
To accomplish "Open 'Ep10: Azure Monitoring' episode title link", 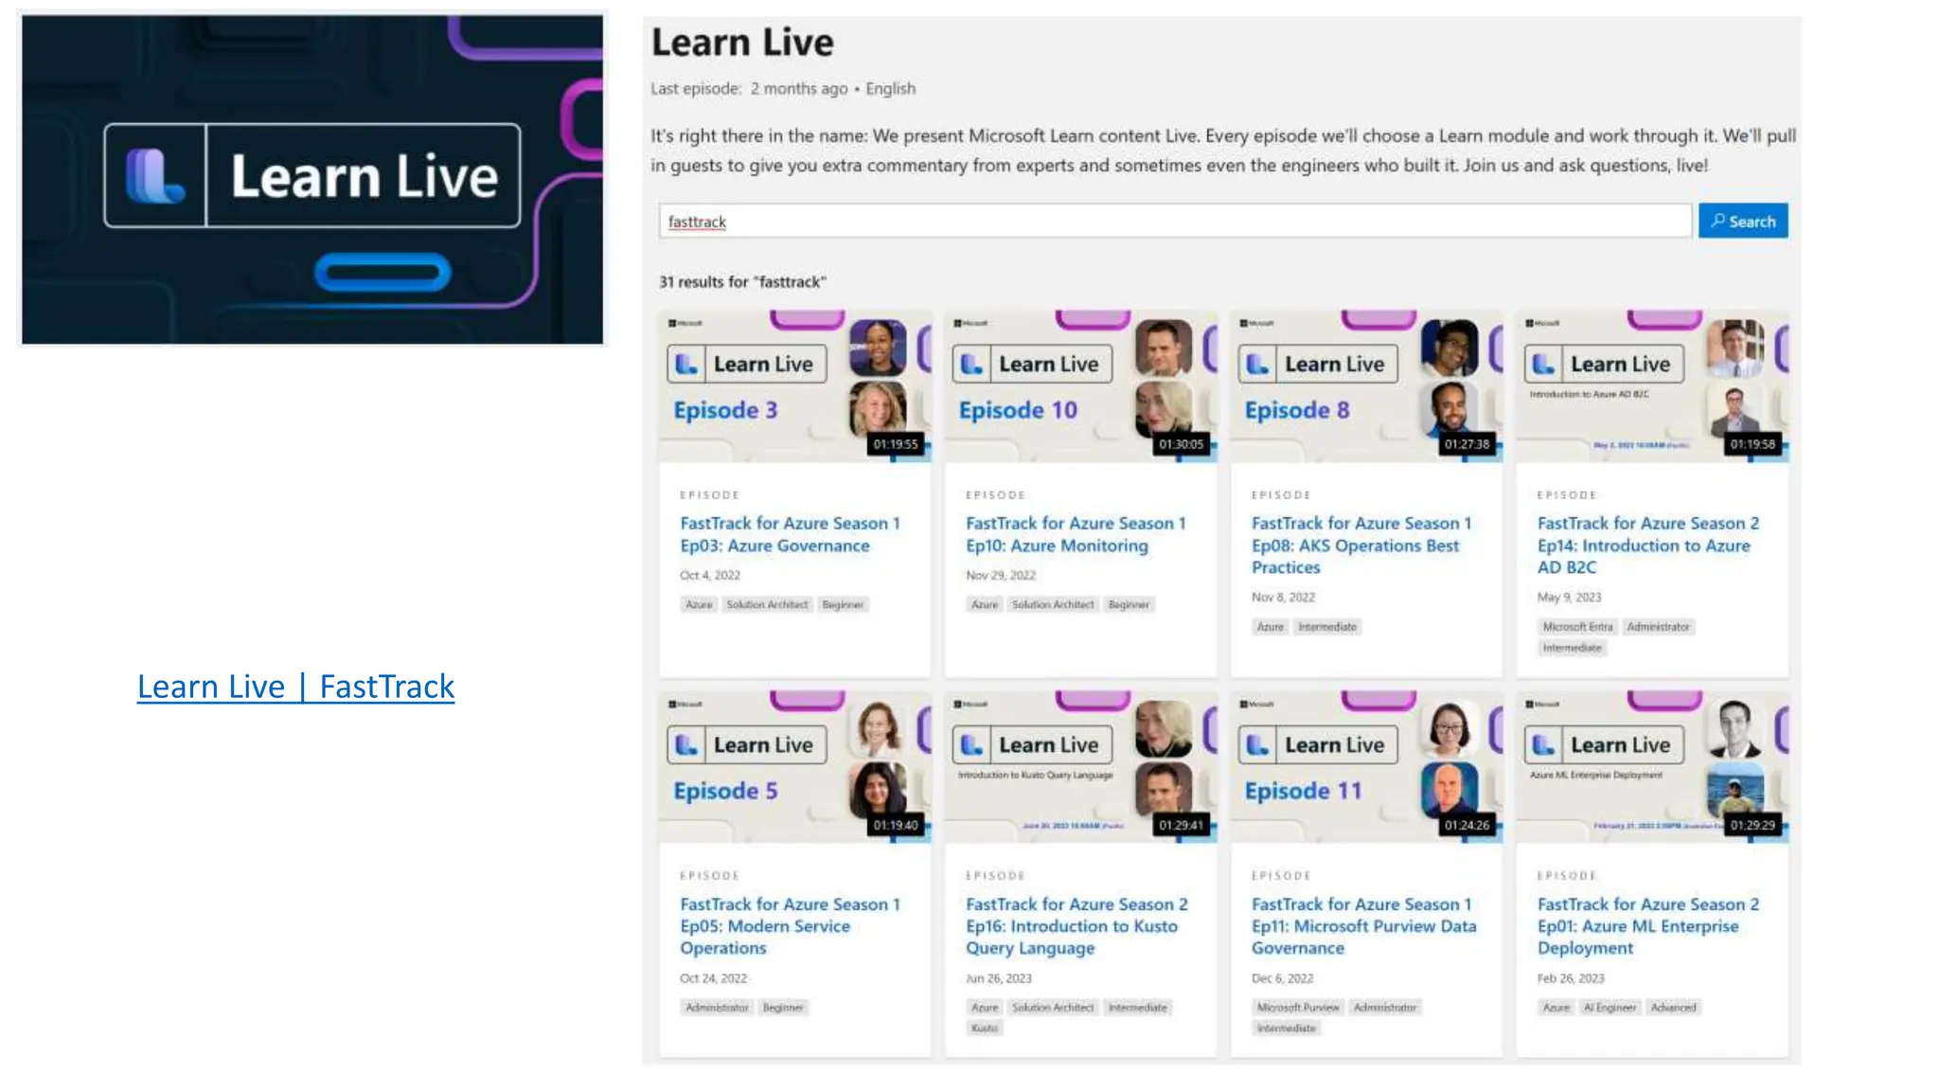I will [x=1076, y=534].
